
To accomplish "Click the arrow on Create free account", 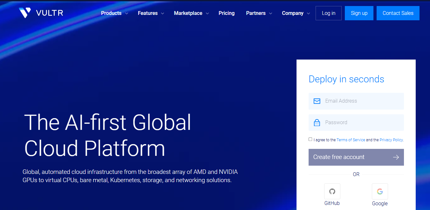I will coord(396,157).
